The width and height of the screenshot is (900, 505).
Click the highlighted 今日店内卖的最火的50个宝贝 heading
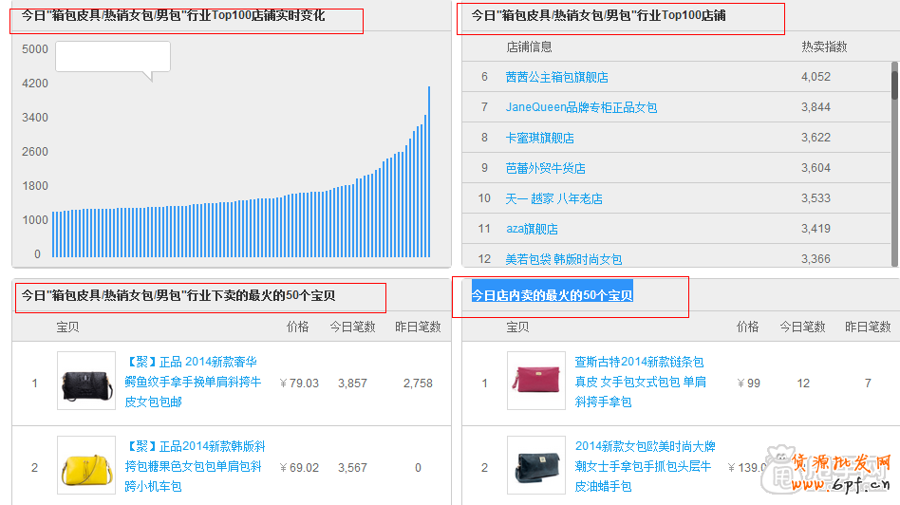[553, 295]
